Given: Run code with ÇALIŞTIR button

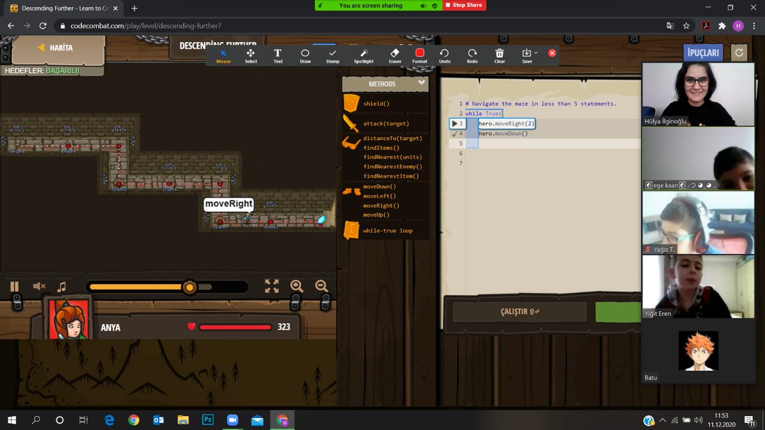Looking at the screenshot, I should [x=520, y=312].
